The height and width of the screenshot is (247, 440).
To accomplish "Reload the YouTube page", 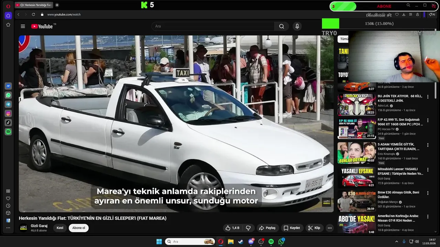I will [x=33, y=14].
